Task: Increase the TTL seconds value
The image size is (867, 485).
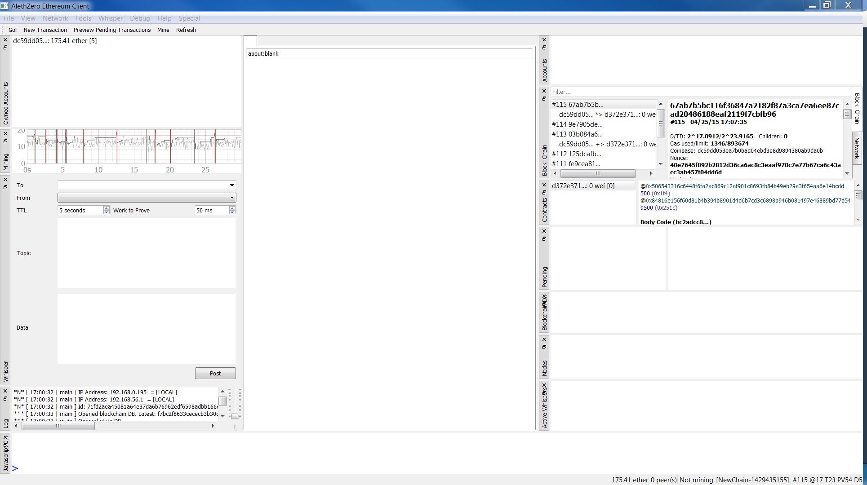Action: 106,208
